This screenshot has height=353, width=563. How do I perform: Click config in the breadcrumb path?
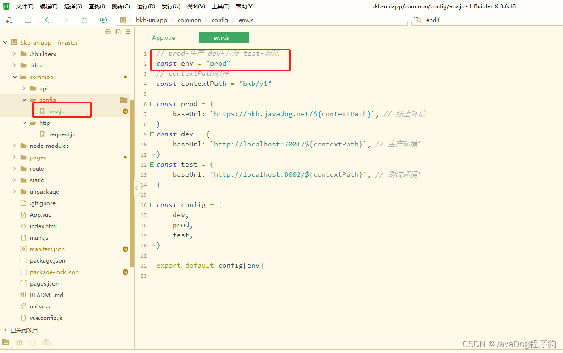pyautogui.click(x=220, y=20)
